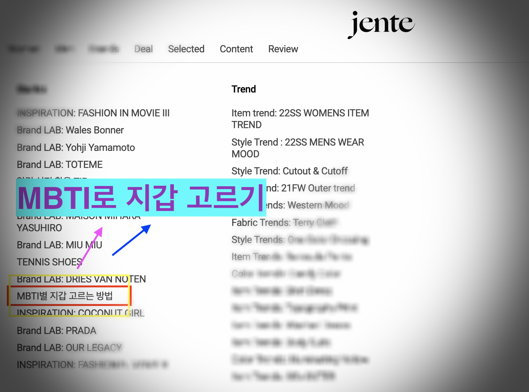This screenshot has height=392, width=529.
Task: Open the Review menu
Action: 283,49
